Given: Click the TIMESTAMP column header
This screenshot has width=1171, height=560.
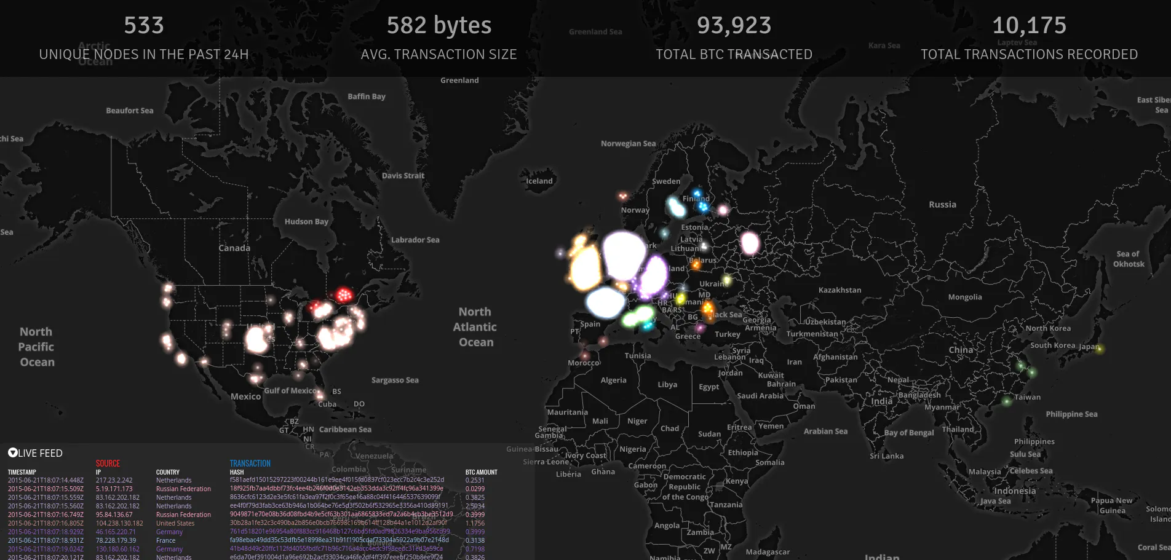Looking at the screenshot, I should (22, 472).
